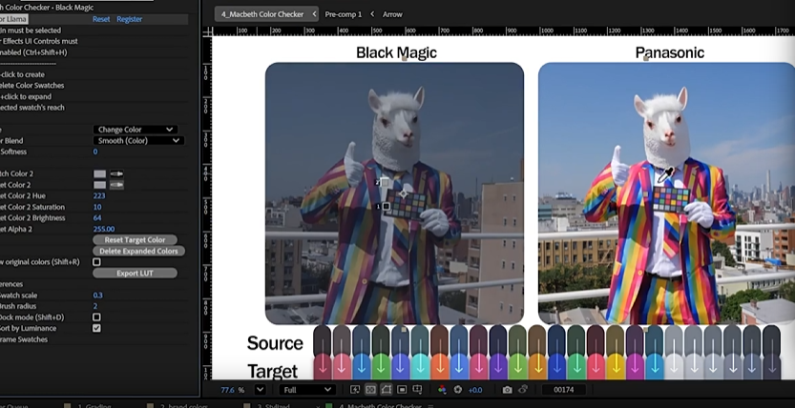Click the chevron between Pre-comp 1 and Arrow

[372, 14]
